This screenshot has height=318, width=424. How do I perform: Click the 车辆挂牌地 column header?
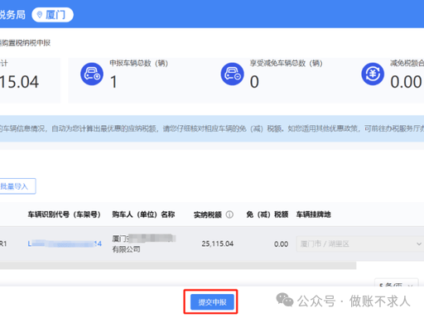pos(313,214)
